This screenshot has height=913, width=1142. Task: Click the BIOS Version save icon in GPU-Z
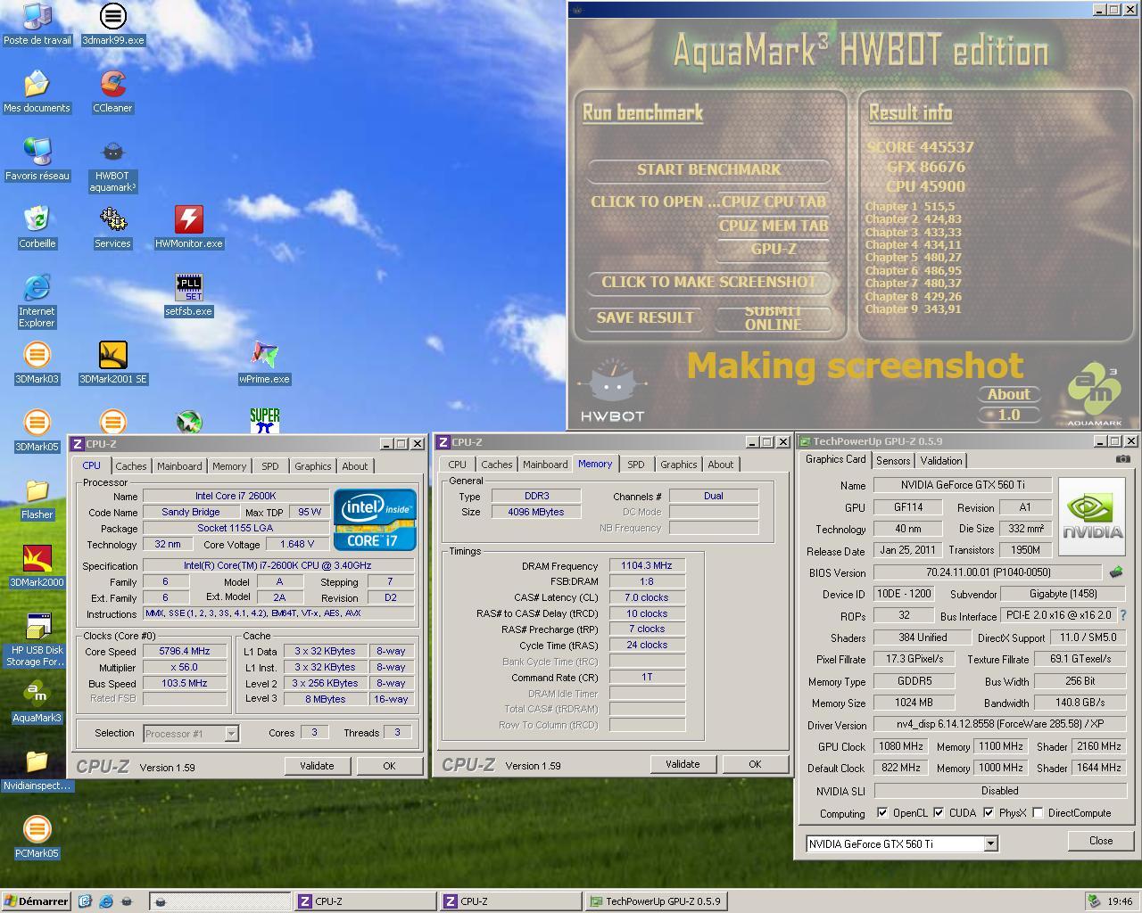1115,572
